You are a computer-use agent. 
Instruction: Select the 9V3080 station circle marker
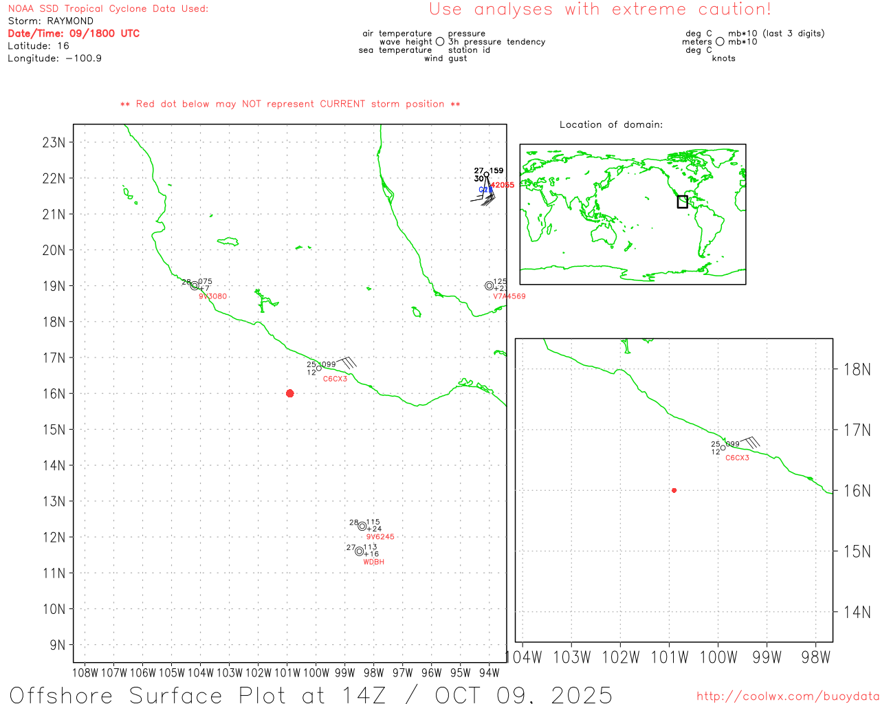coord(195,285)
